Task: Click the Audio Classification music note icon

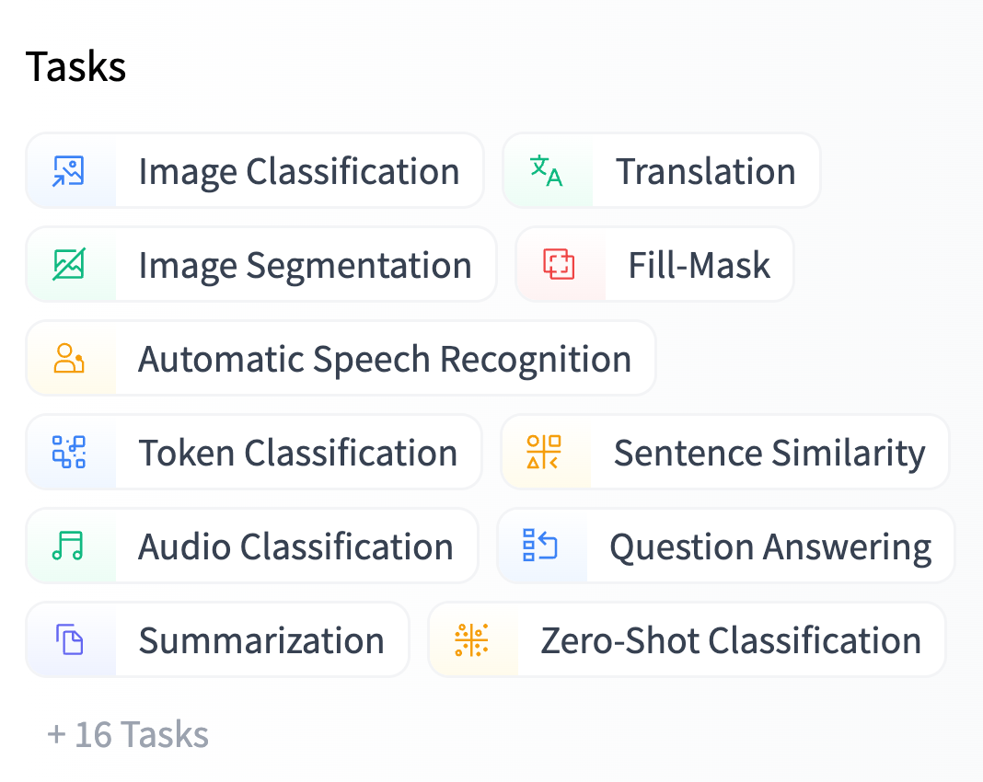Action: click(x=69, y=546)
